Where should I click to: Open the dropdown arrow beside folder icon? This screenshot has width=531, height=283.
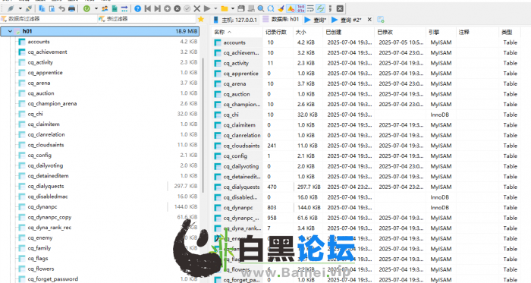click(233, 8)
